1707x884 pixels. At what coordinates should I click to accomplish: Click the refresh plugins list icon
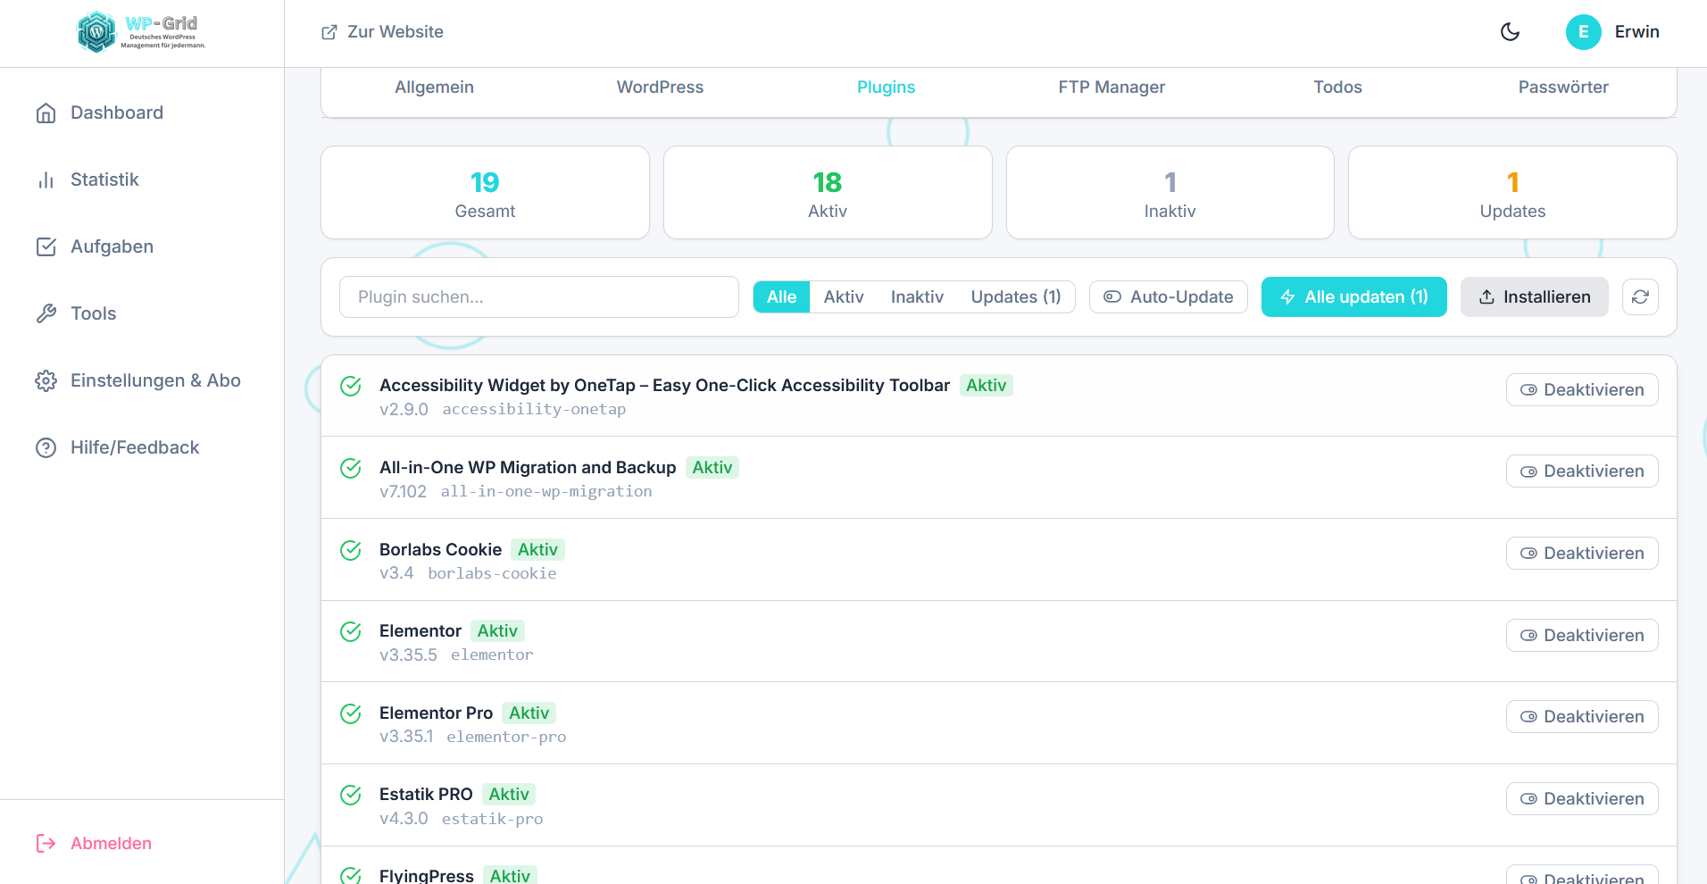pyautogui.click(x=1640, y=297)
